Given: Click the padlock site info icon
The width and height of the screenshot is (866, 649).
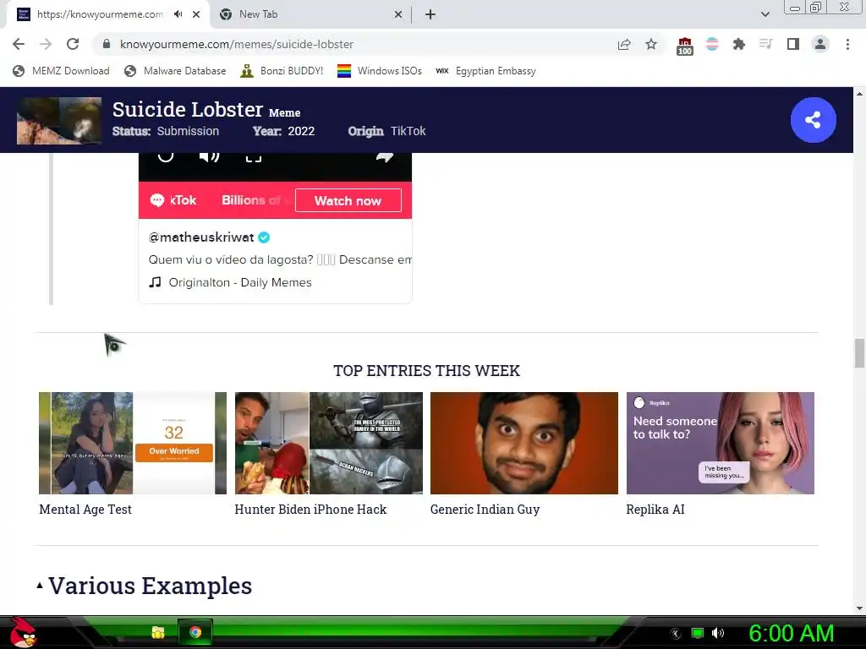Looking at the screenshot, I should click(x=107, y=44).
